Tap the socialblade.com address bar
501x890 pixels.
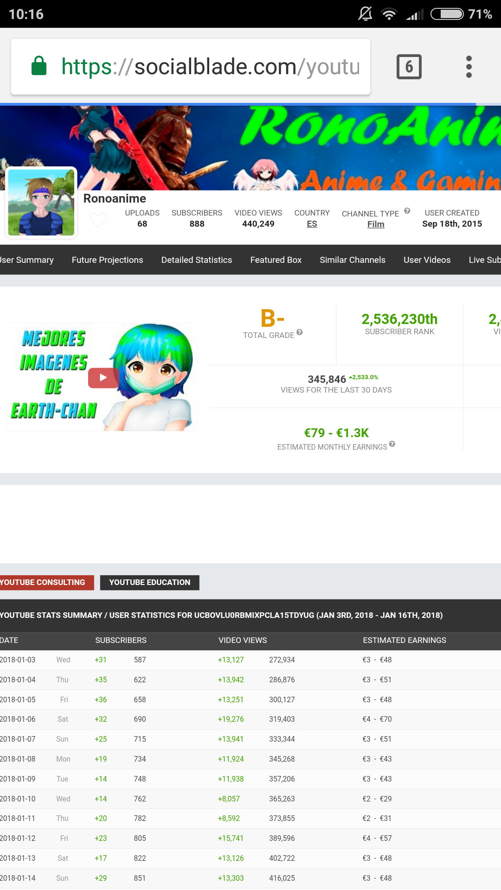pos(191,67)
